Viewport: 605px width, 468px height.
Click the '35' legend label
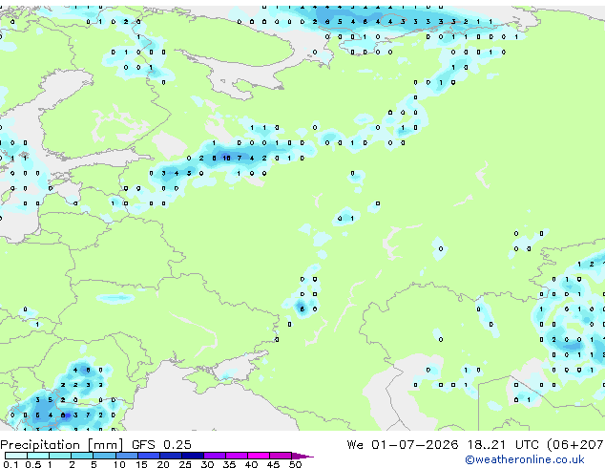click(230, 464)
